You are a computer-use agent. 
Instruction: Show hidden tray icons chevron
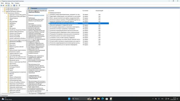click(153, 99)
